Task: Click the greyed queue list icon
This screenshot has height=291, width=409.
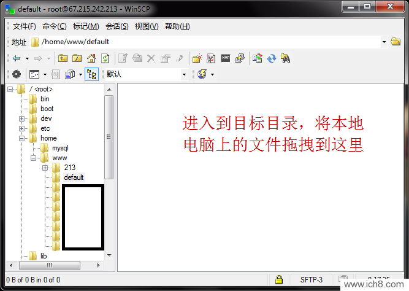Action: click(56, 74)
